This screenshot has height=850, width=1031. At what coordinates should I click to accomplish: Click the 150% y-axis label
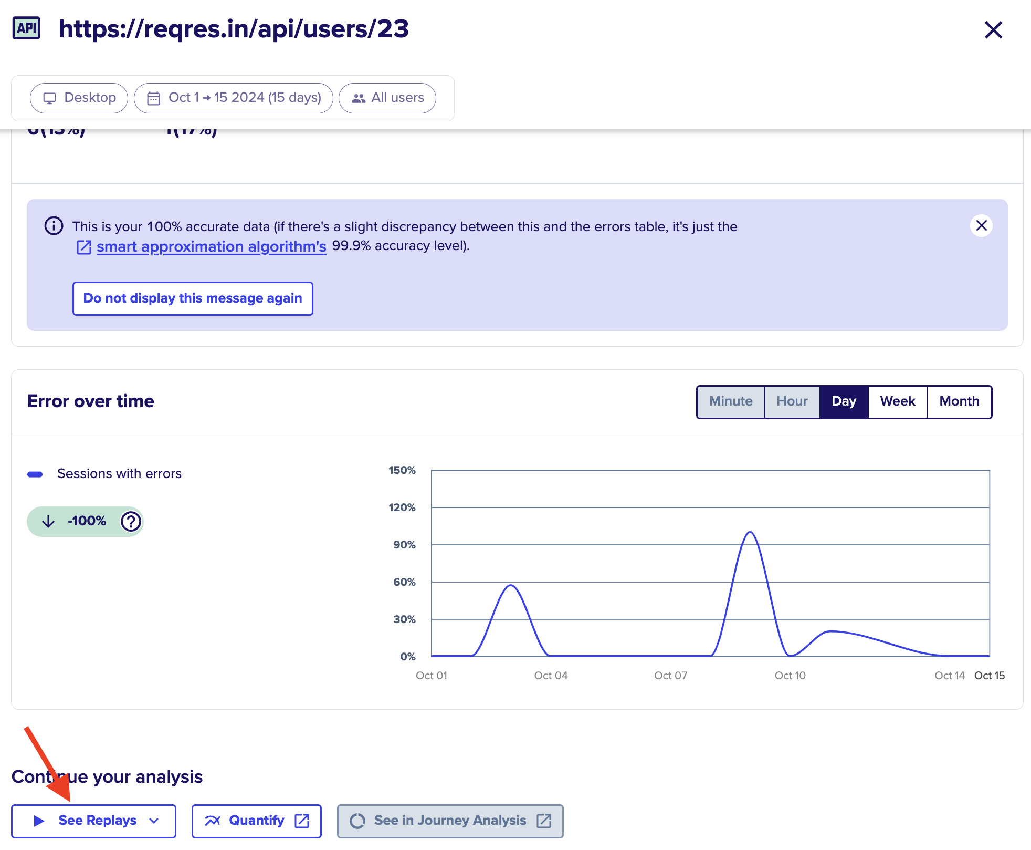(x=402, y=470)
